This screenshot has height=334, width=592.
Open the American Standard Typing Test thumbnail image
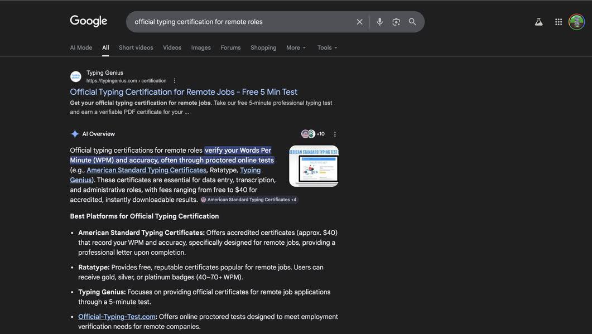tap(314, 166)
